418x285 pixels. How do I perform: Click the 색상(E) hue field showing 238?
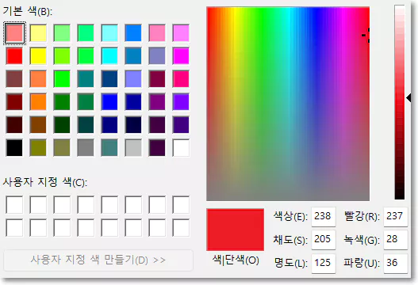(324, 216)
